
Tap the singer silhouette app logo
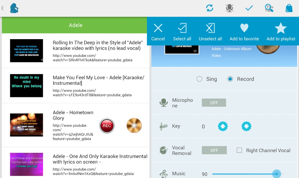[x=14, y=8]
